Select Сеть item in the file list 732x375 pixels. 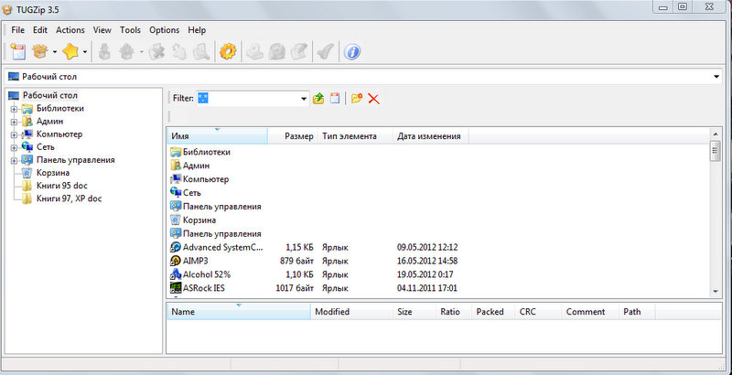click(x=186, y=193)
